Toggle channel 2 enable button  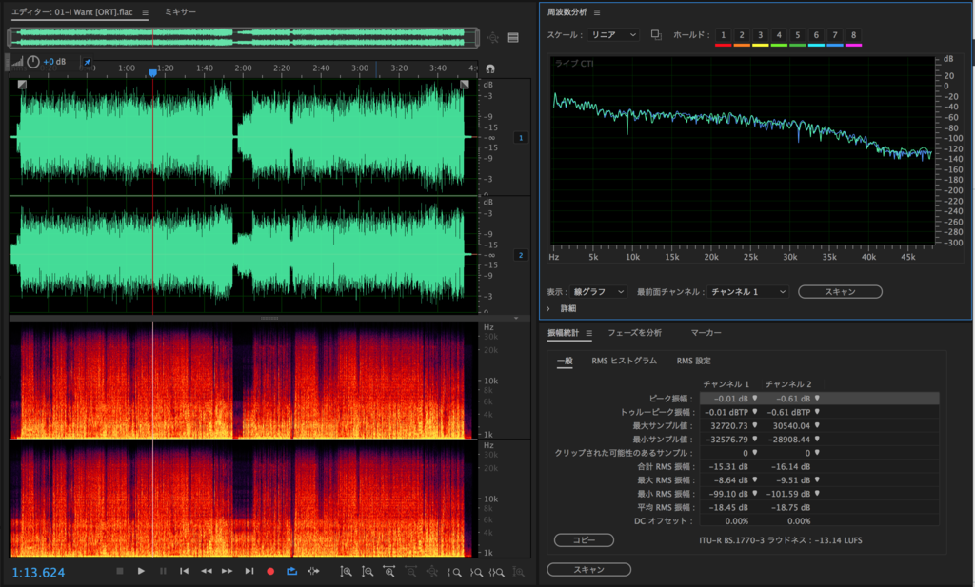[x=521, y=255]
